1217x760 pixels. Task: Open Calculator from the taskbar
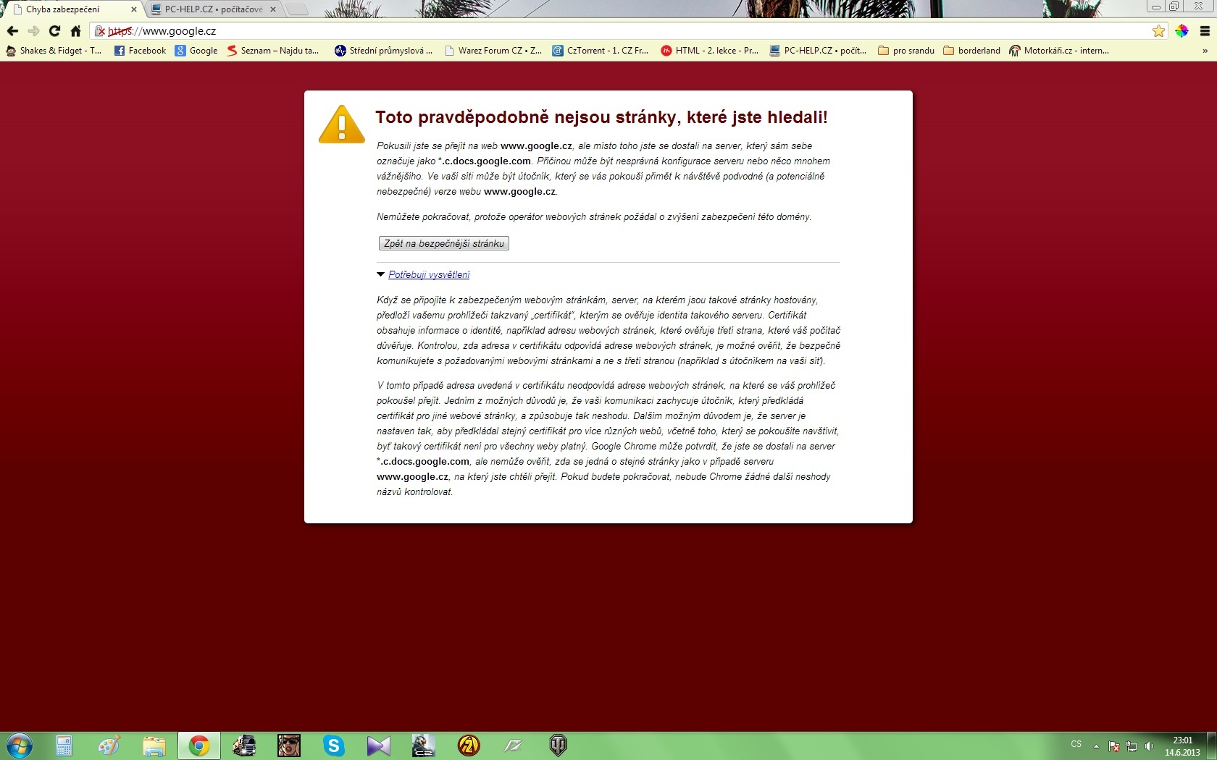coord(64,746)
